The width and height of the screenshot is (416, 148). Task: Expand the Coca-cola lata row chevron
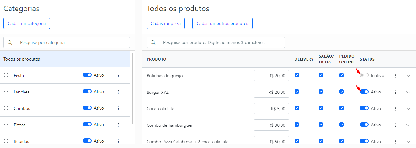(x=409, y=109)
